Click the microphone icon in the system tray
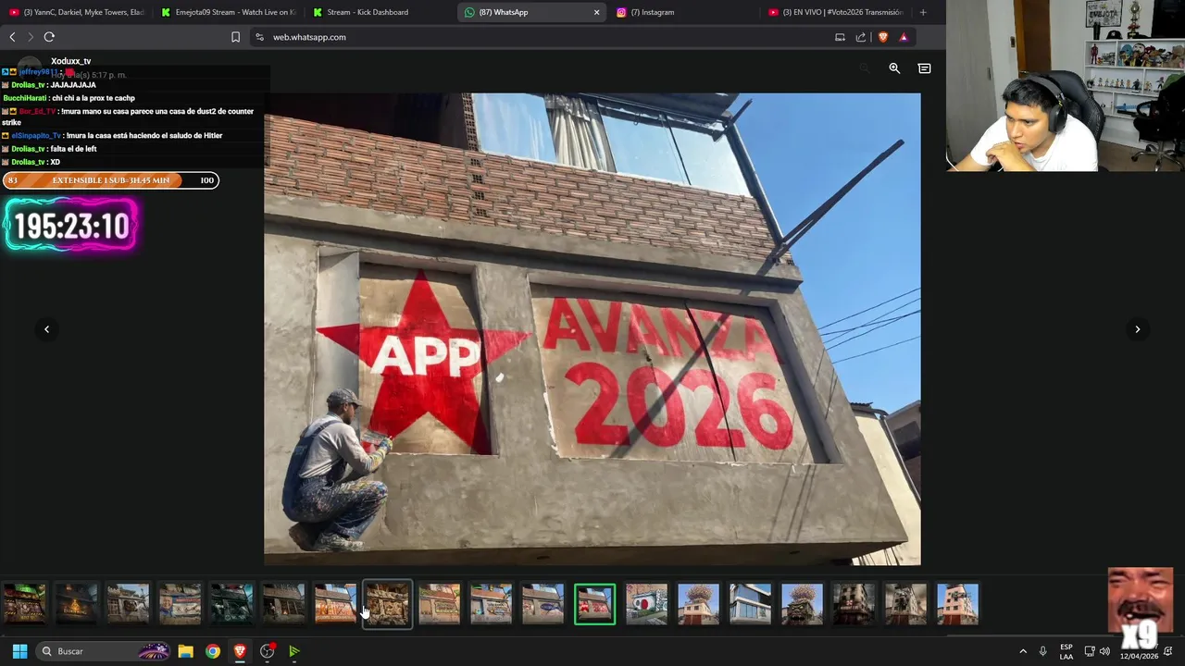This screenshot has height=666, width=1185. point(1042,651)
